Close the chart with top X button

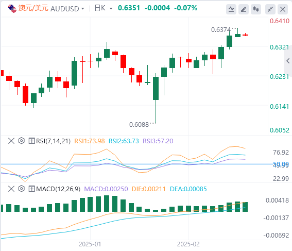[x=283, y=9]
